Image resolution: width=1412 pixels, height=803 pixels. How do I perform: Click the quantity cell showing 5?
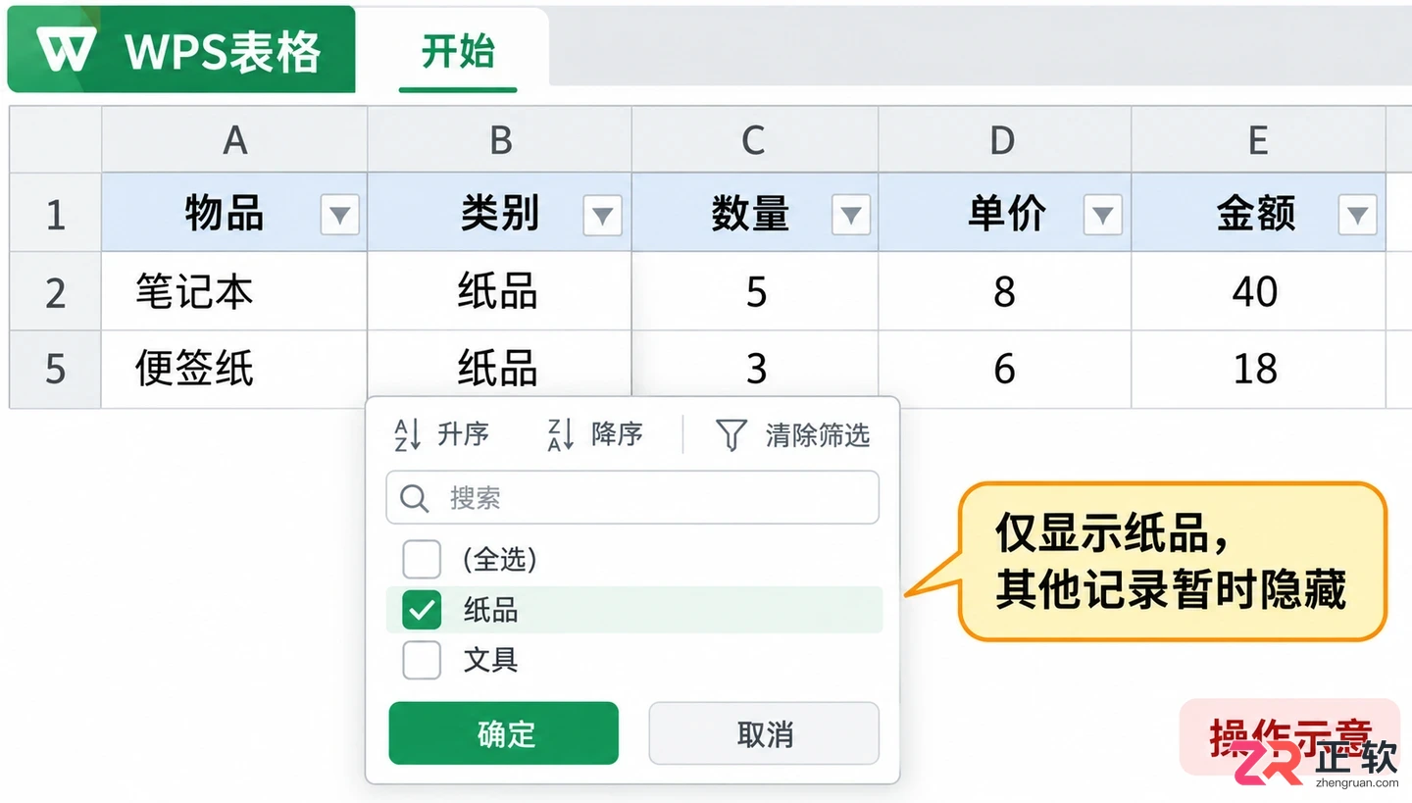point(755,291)
